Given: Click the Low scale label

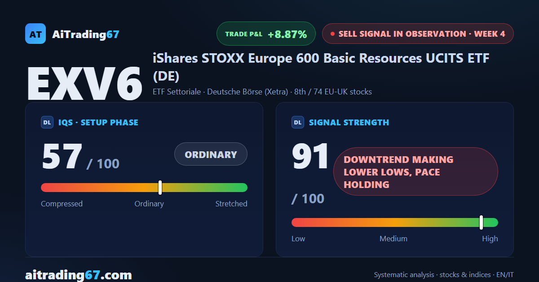Looking at the screenshot, I should point(298,239).
